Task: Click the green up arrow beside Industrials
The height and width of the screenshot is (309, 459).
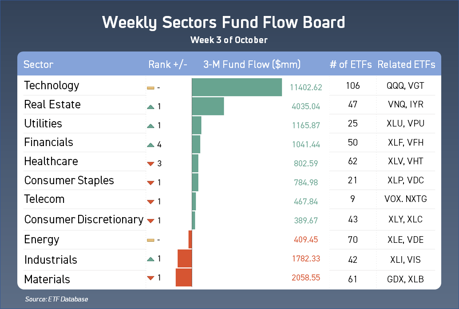Action: coord(150,259)
